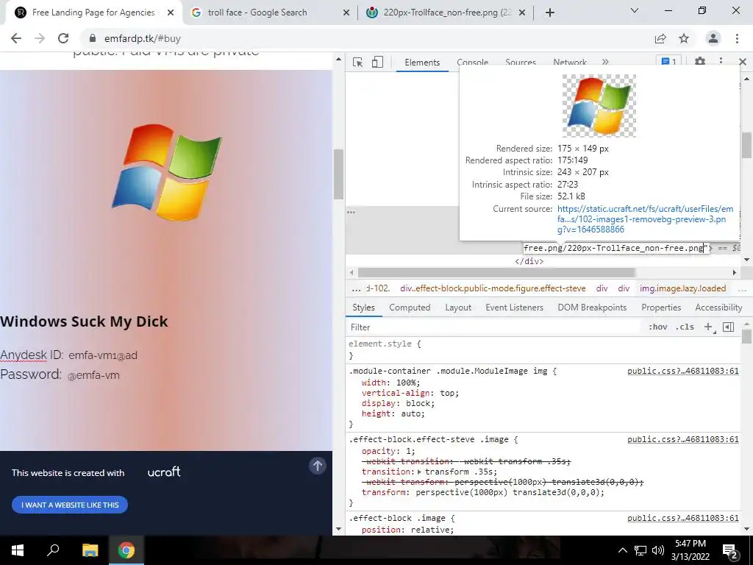Open the DevTools issues counter badge
The width and height of the screenshot is (753, 565).
click(669, 62)
